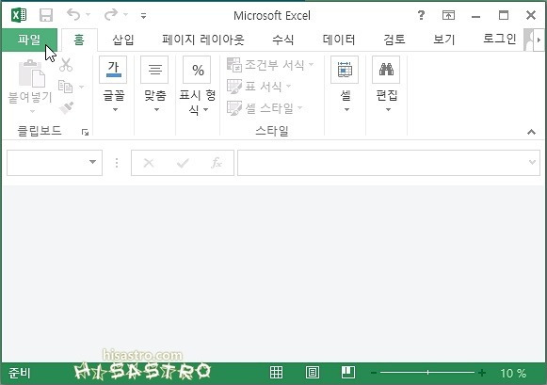Click the Cut scissors icon

[x=66, y=65]
